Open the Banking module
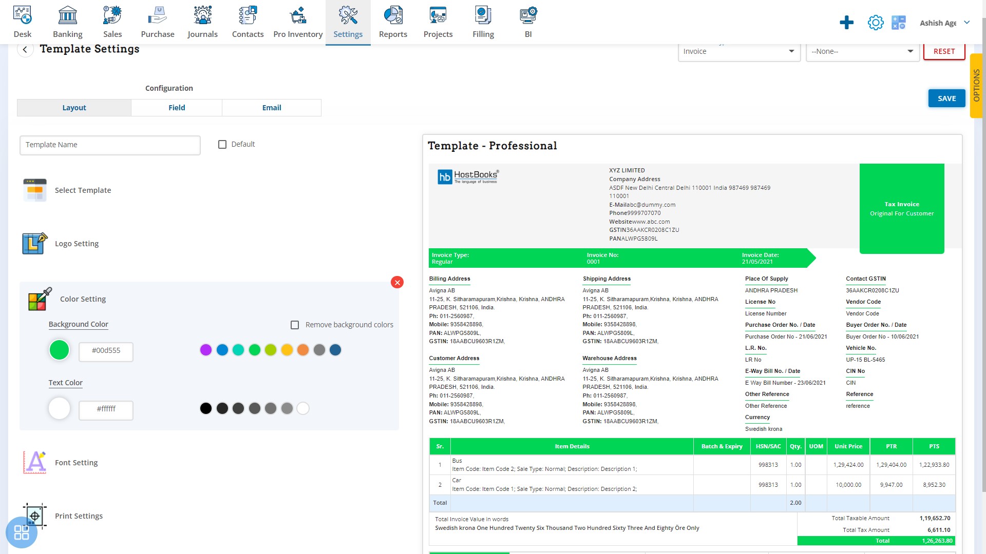 (x=67, y=22)
